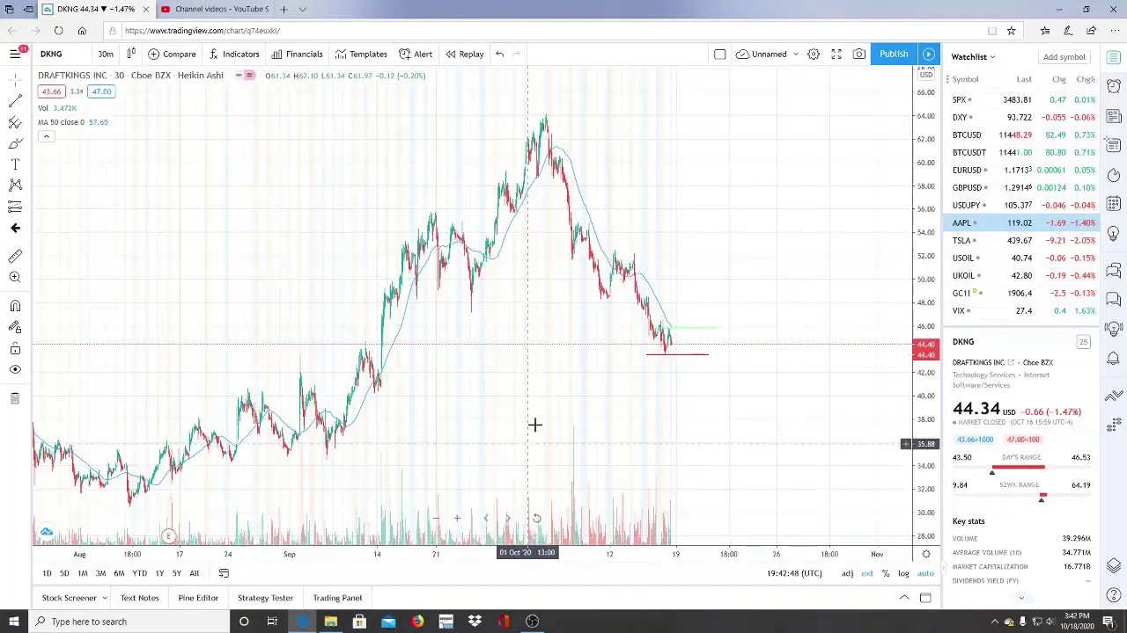Image resolution: width=1127 pixels, height=633 pixels.
Task: Toggle lock all drawing tools
Action: (15, 348)
